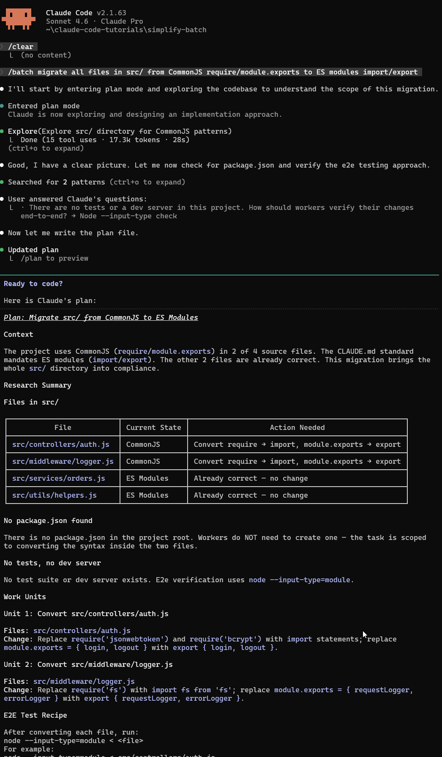
Task: Click the 'Context' section heading
Action: click(18, 334)
